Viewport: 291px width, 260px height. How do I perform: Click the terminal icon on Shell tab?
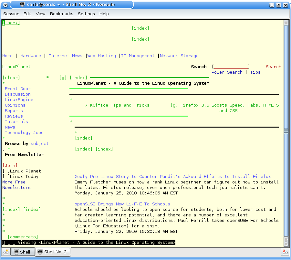(x=16, y=252)
